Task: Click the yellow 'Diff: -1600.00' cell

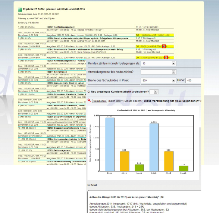Action: [154, 35]
